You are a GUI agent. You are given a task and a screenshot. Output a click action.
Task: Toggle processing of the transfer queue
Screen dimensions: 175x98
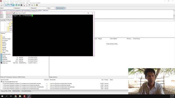[x=19, y=5]
